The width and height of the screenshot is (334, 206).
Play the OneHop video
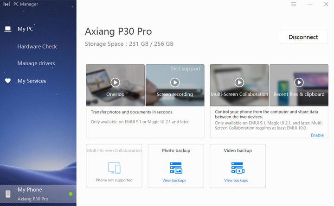115,82
